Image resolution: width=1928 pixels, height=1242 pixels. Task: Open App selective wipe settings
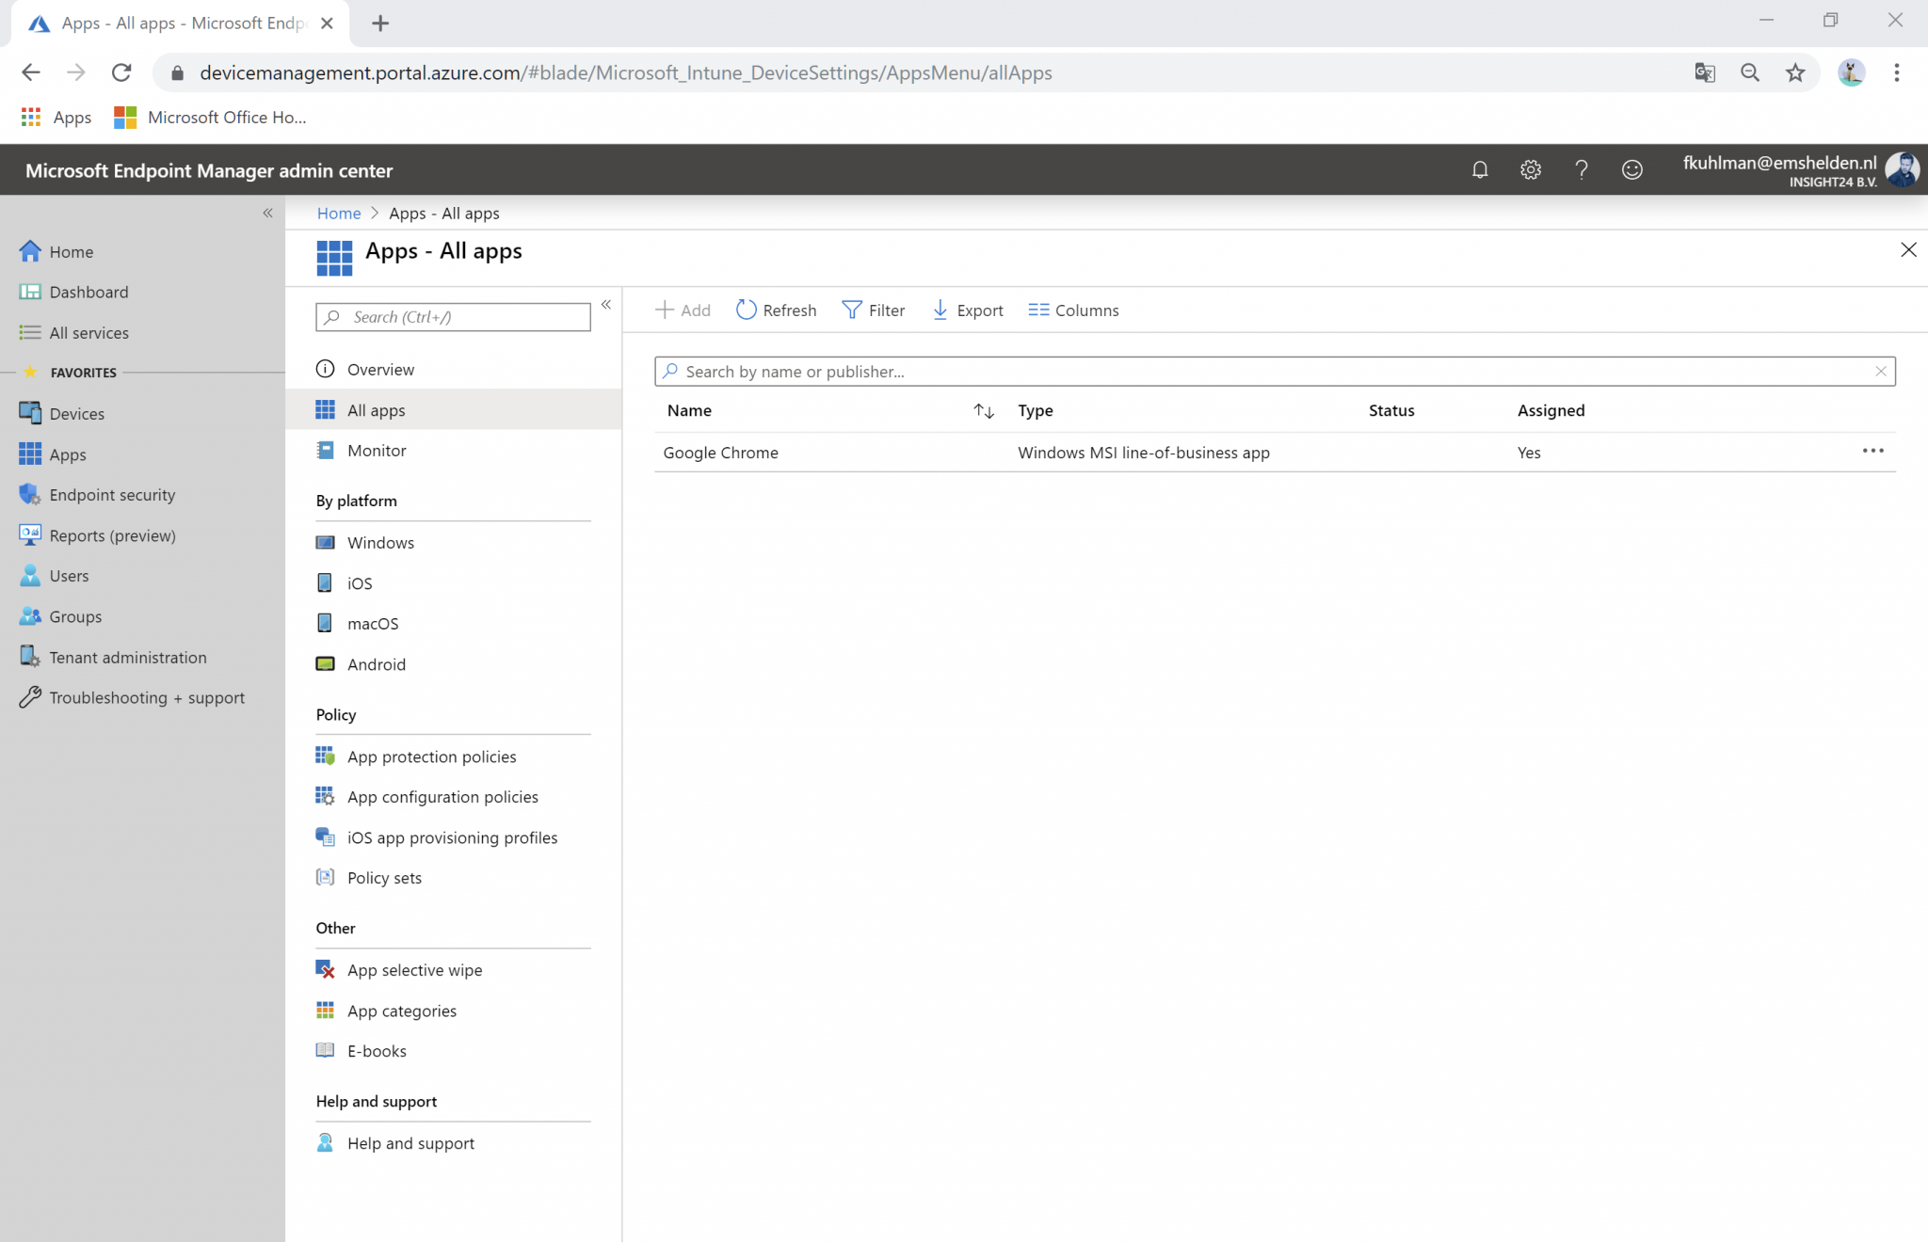[414, 969]
